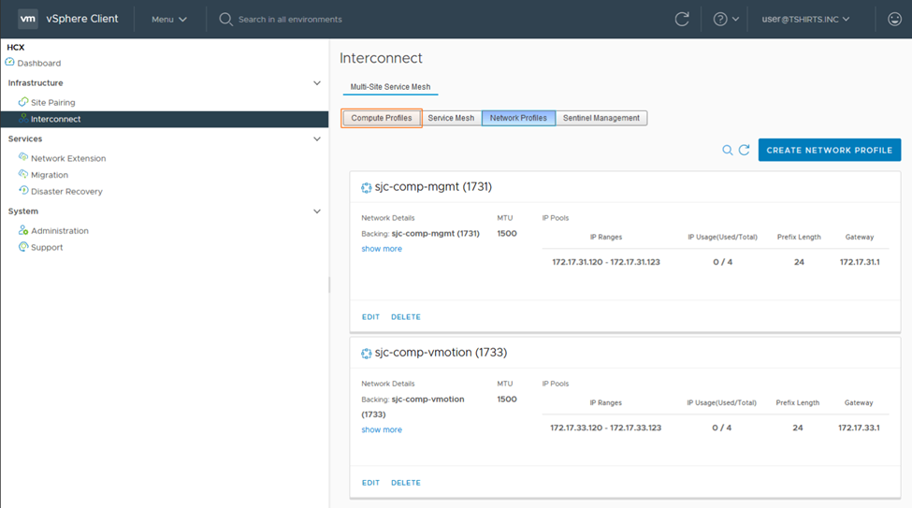The height and width of the screenshot is (508, 912).
Task: Open the Menu dropdown in header
Action: pyautogui.click(x=169, y=19)
